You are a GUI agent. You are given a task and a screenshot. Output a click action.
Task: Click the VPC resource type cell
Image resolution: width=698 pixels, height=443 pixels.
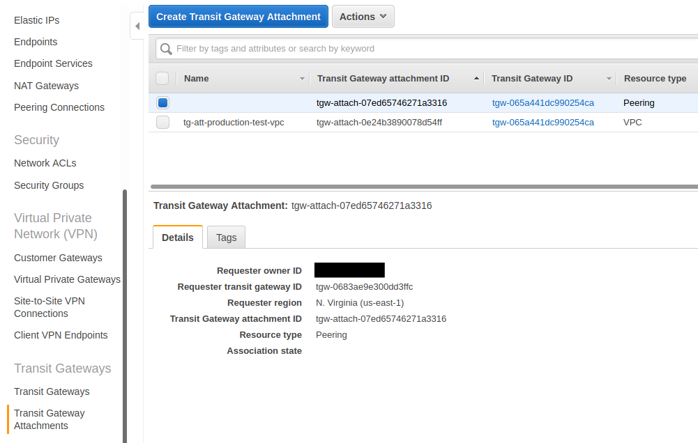pos(632,123)
